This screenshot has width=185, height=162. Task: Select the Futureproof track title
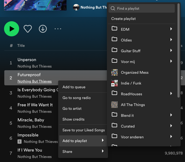[29, 75]
